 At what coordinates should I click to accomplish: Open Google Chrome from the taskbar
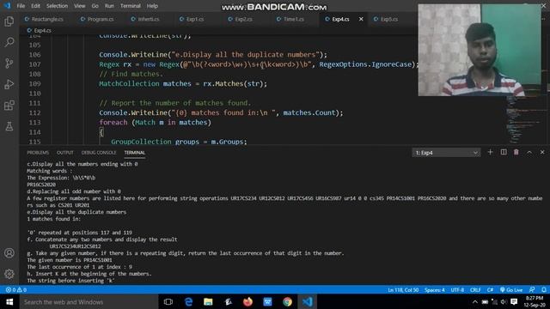pyautogui.click(x=287, y=301)
